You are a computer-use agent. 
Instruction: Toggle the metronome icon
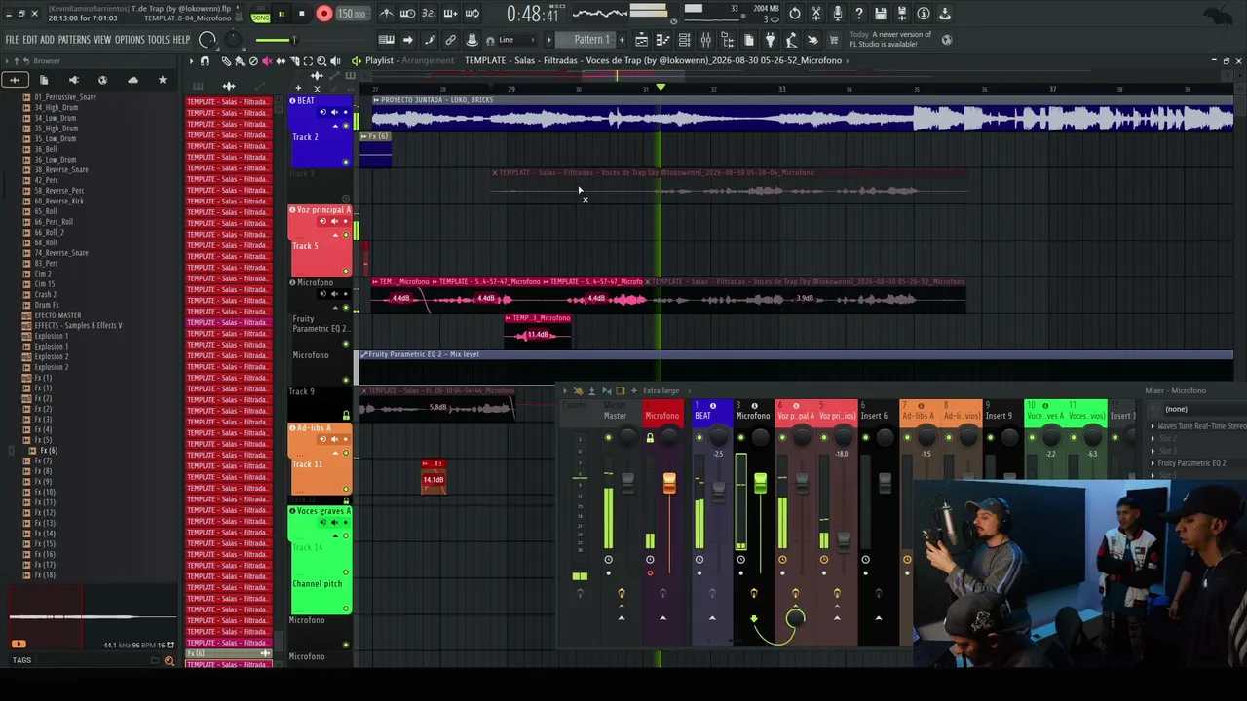pyautogui.click(x=387, y=14)
